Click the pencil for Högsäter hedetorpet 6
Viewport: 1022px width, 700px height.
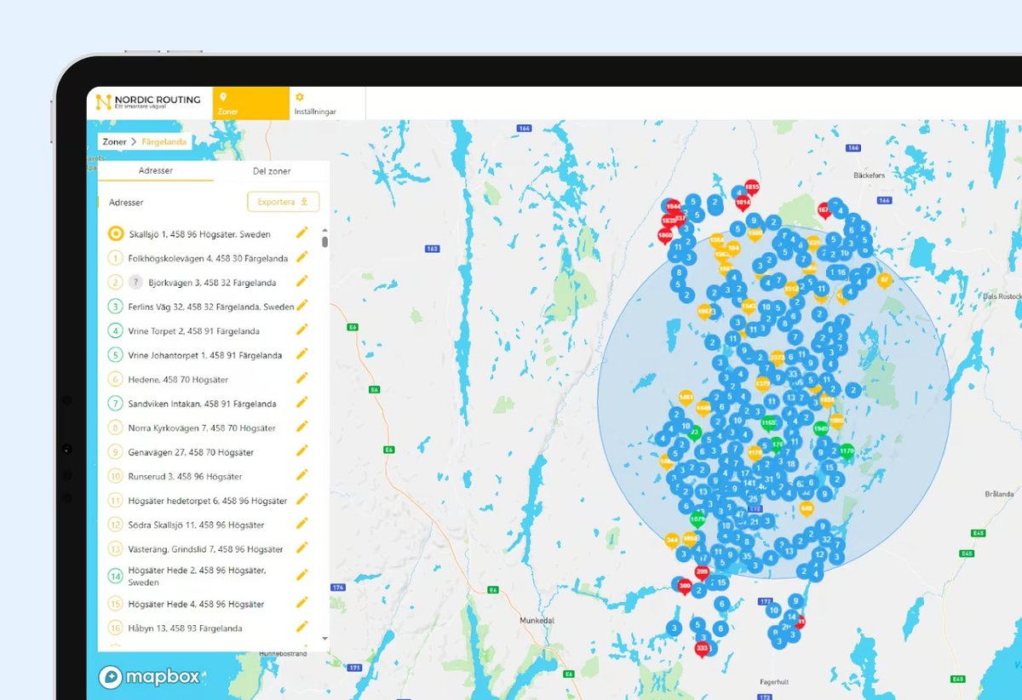coord(301,500)
